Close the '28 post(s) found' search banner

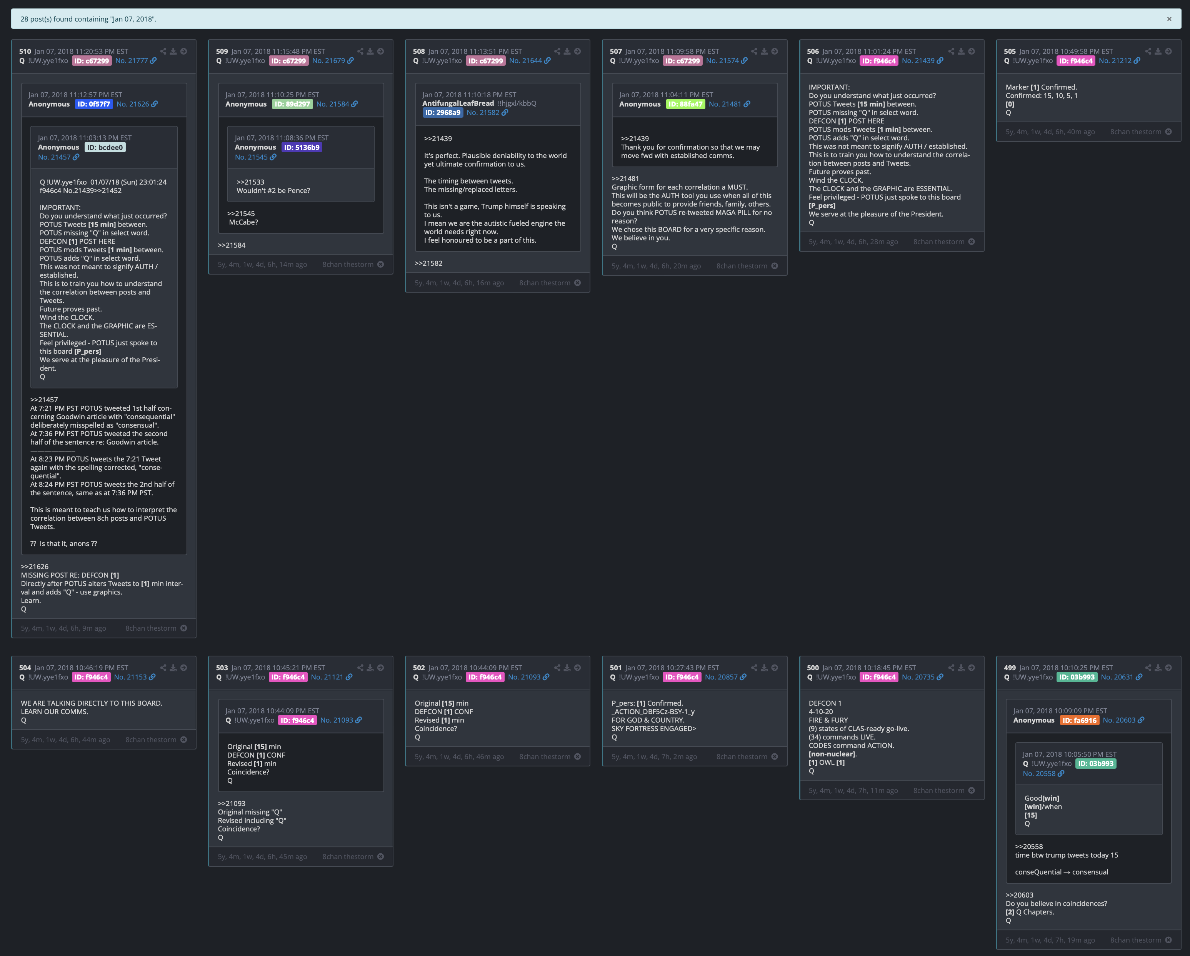click(1169, 19)
